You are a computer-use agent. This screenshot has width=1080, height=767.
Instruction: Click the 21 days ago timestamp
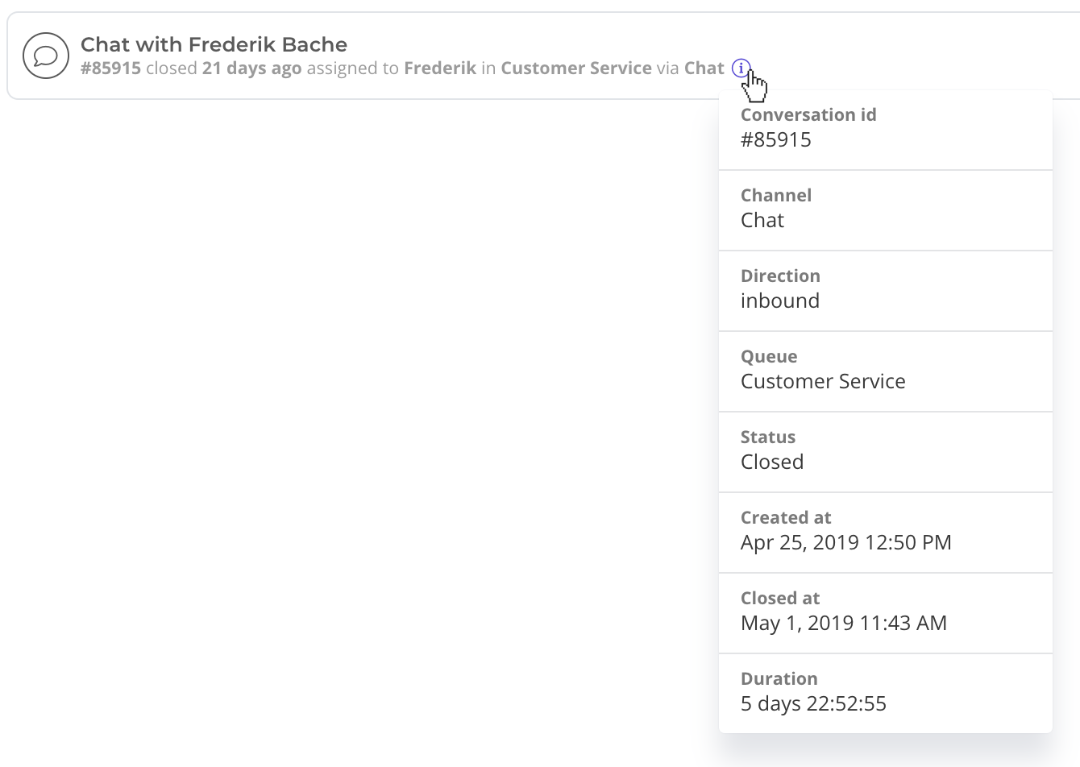(x=252, y=68)
